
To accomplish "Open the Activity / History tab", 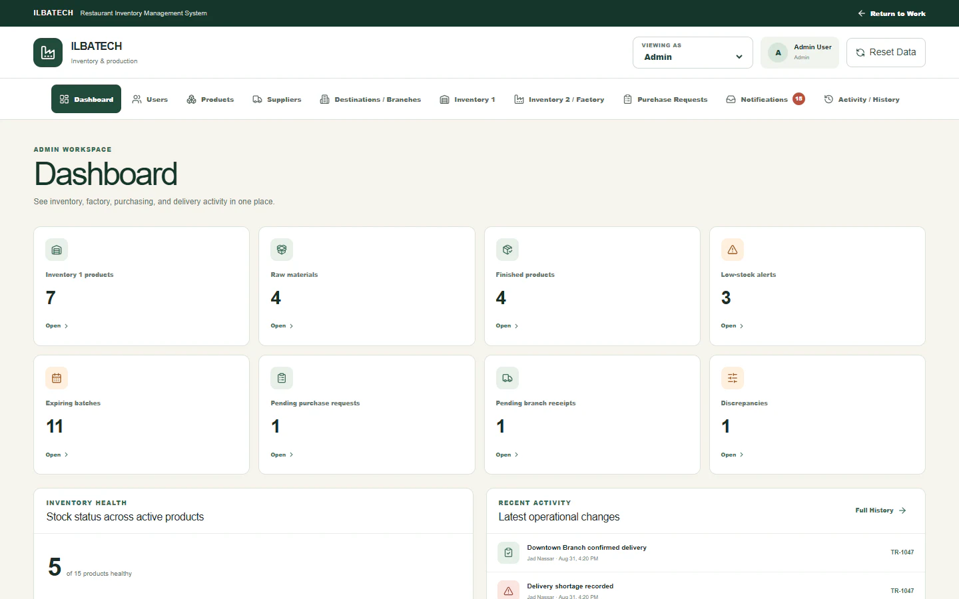I will click(862, 99).
